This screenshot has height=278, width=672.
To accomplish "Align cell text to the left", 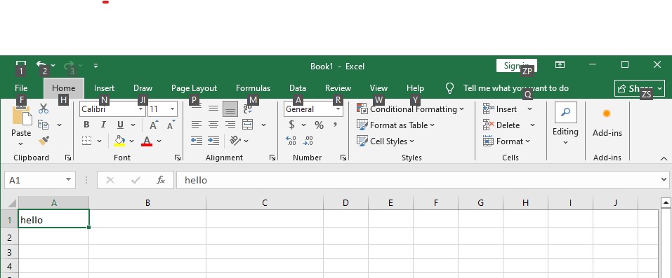I will [197, 125].
